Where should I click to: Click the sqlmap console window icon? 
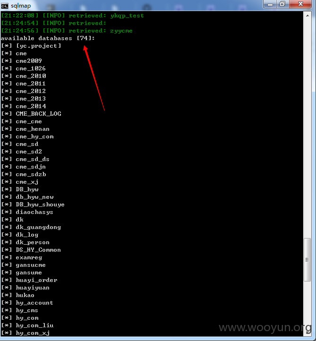click(x=4, y=6)
